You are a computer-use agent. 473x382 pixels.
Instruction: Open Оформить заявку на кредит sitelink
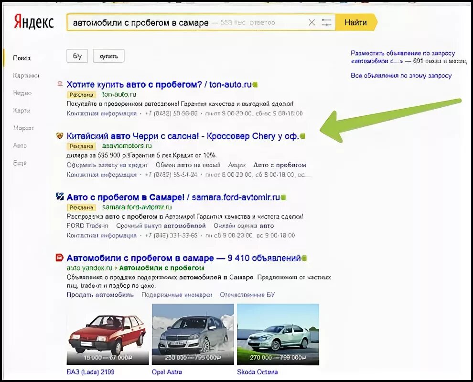coord(107,165)
